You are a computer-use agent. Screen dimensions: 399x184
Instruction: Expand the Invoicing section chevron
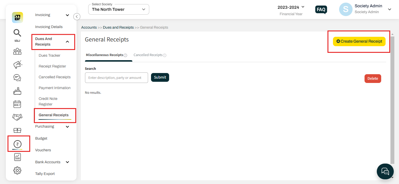tap(67, 15)
